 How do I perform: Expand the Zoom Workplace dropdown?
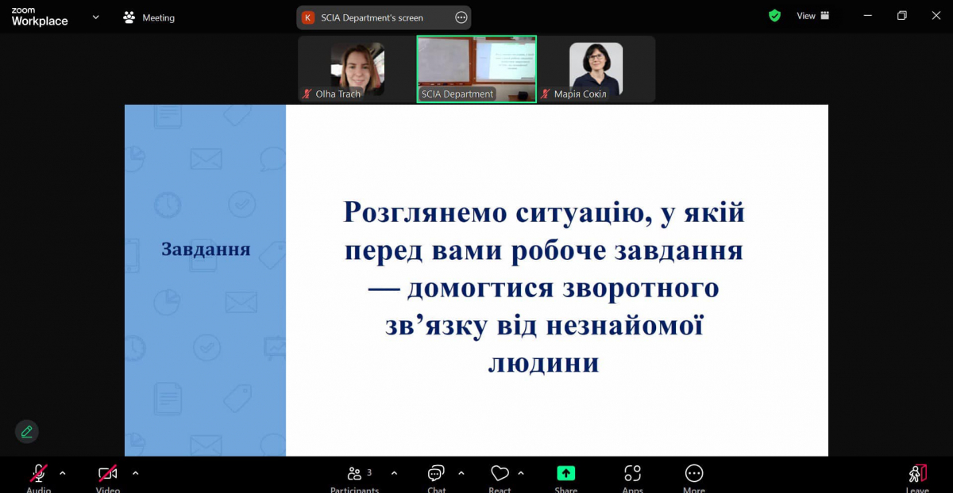pos(94,16)
